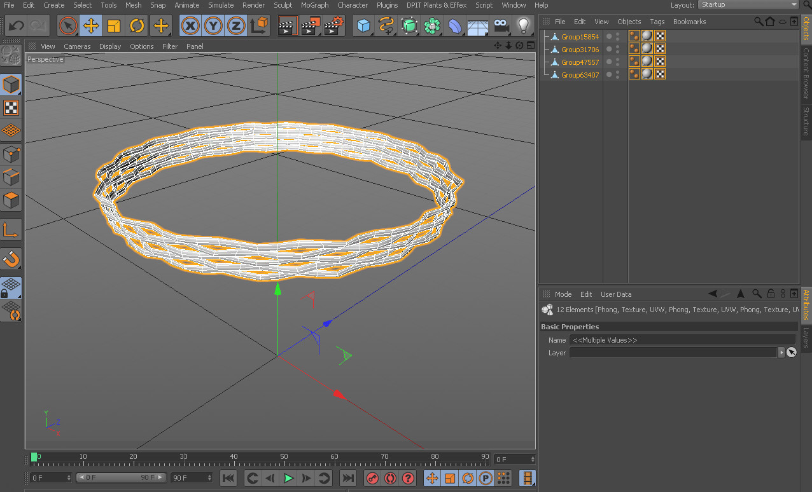Add a Cube primitive object
This screenshot has height=492, width=812.
point(363,26)
